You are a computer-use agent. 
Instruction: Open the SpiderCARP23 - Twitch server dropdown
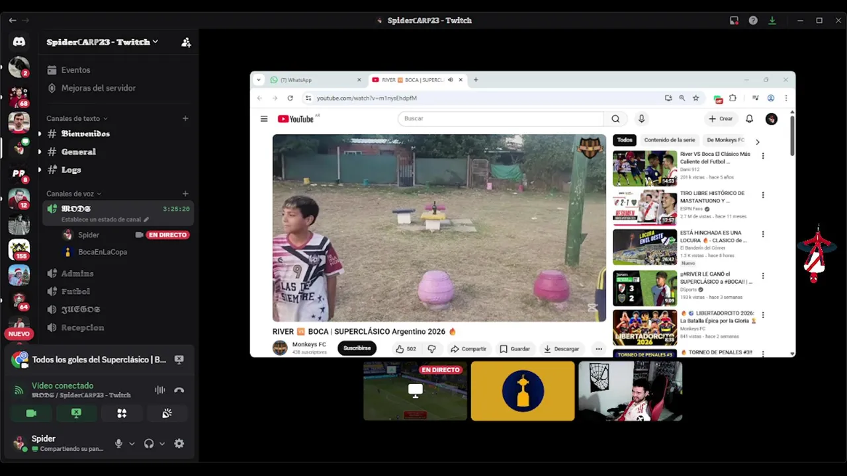(103, 42)
